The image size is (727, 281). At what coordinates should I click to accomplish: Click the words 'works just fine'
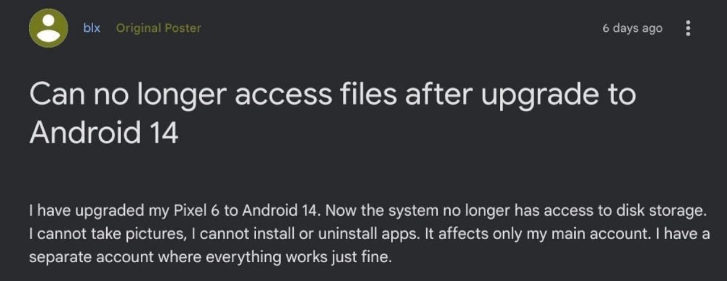(348, 257)
